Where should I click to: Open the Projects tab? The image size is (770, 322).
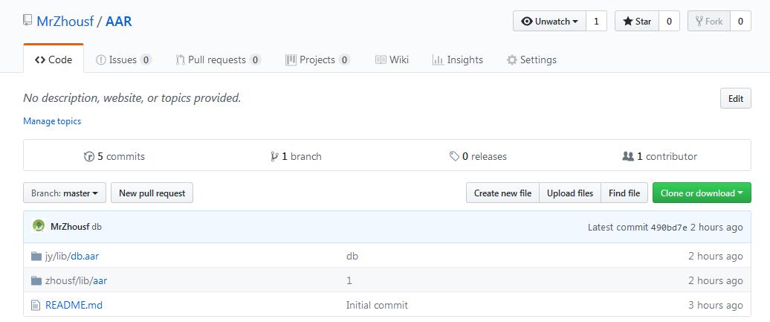(317, 60)
